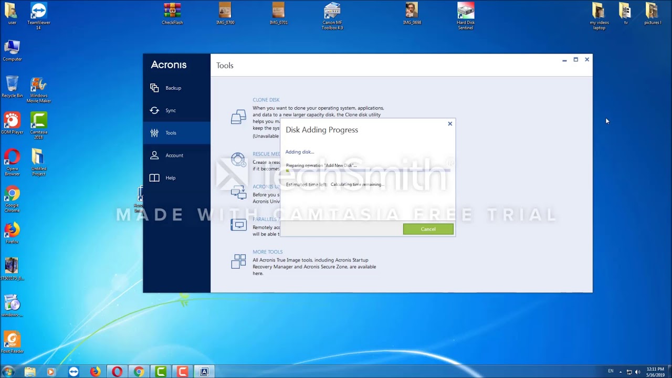Click the network icon in system tray

629,372
